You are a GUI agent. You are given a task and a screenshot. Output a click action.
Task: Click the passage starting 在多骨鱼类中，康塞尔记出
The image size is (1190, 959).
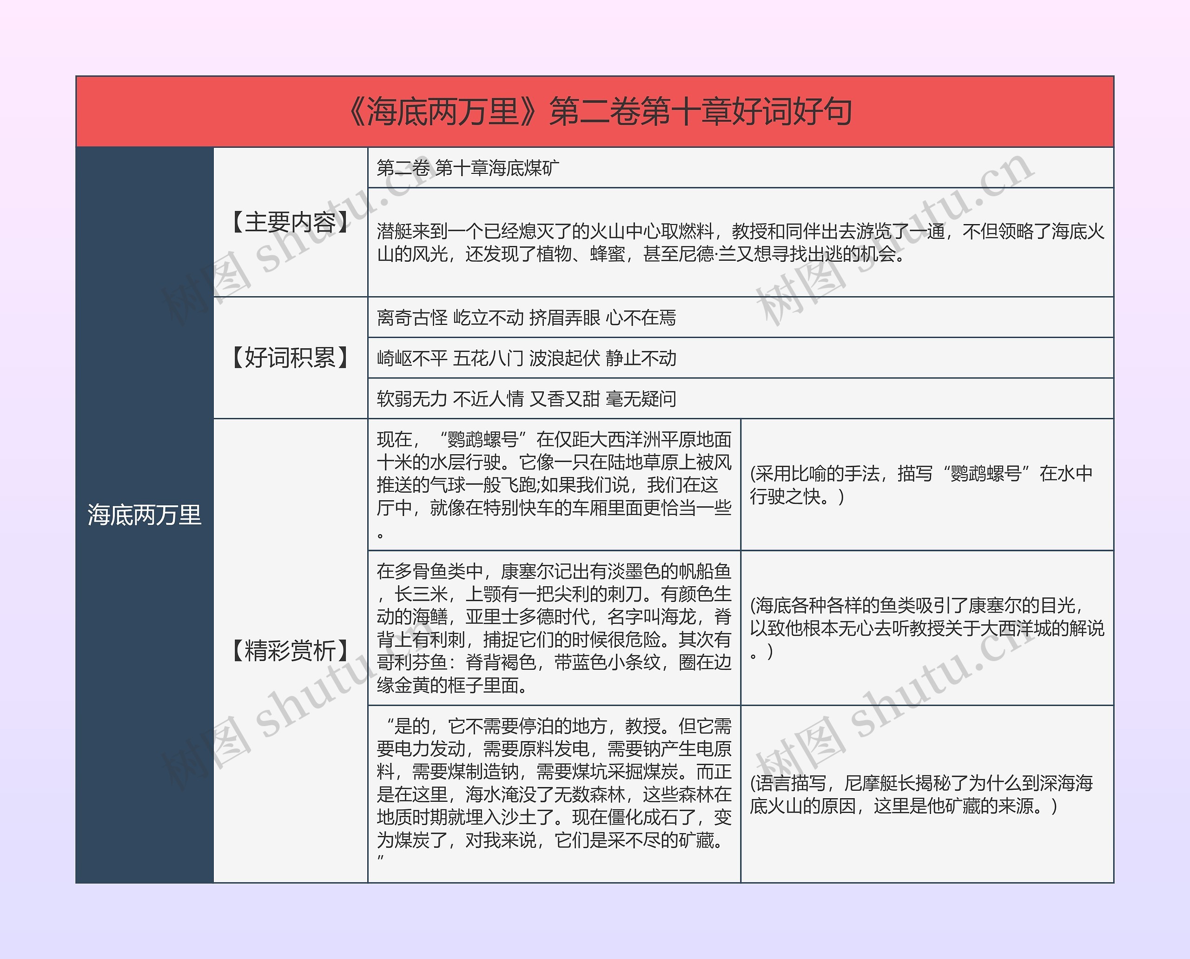[554, 628]
